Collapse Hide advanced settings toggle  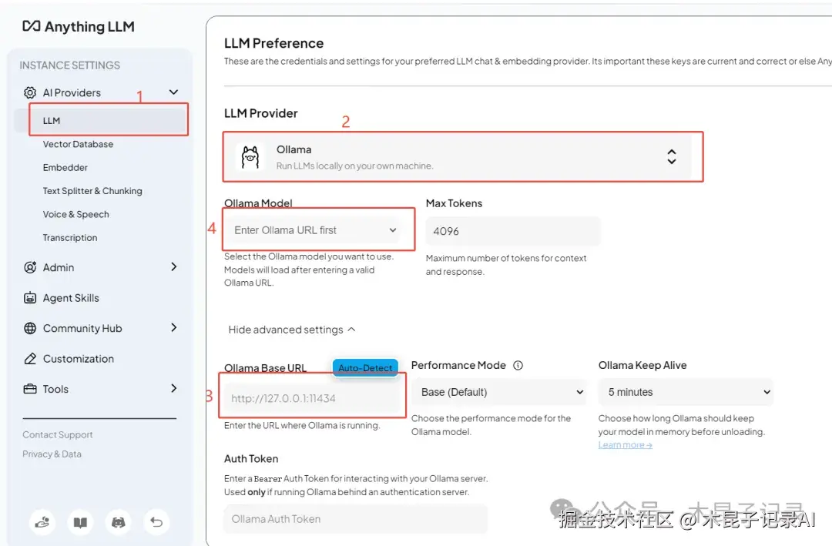(292, 330)
